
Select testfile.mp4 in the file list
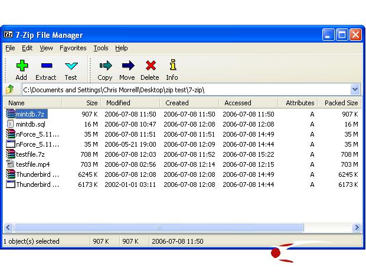tap(32, 164)
